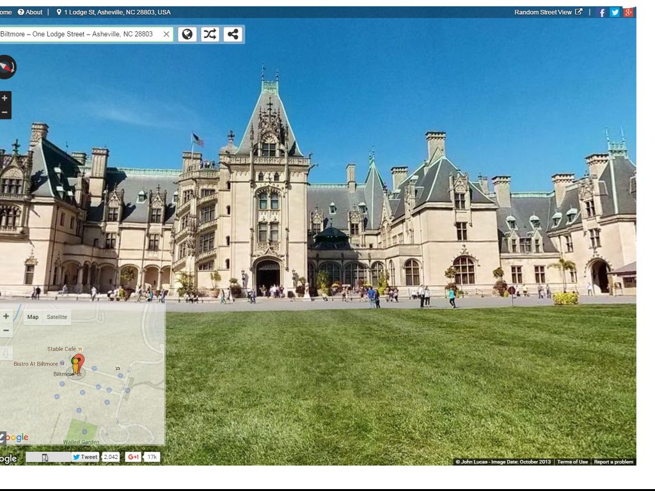Open the Twitter icon in the header
This screenshot has height=491, width=655.
coord(615,12)
